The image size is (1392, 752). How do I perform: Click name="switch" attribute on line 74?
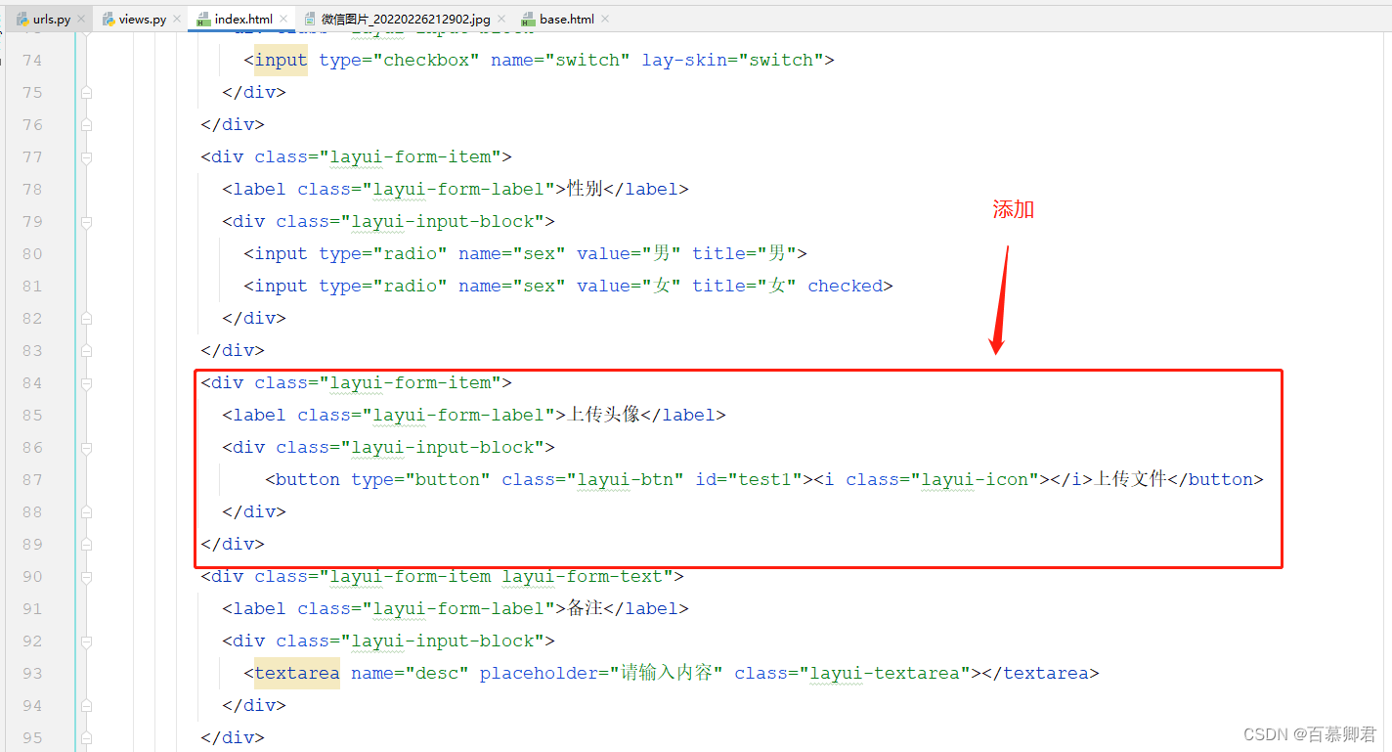[x=560, y=61]
